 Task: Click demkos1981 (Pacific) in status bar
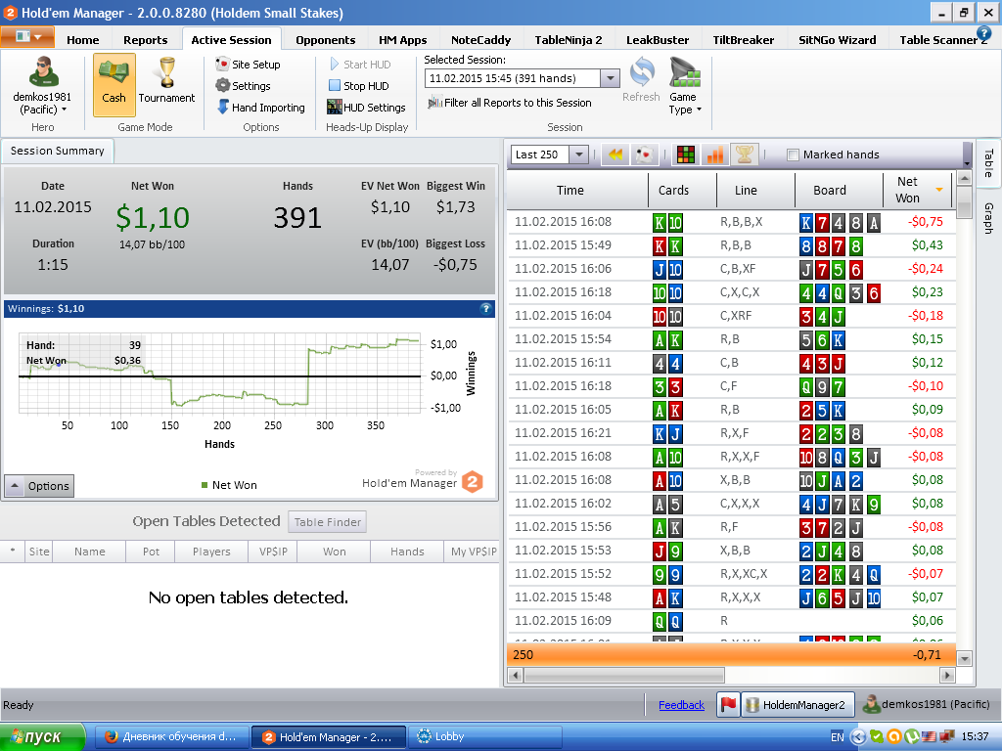coord(926,704)
